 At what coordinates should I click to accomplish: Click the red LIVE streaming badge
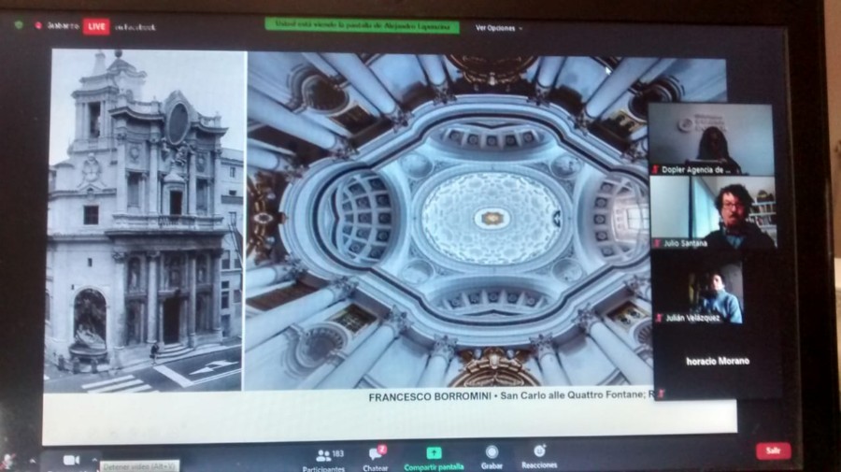coord(96,26)
